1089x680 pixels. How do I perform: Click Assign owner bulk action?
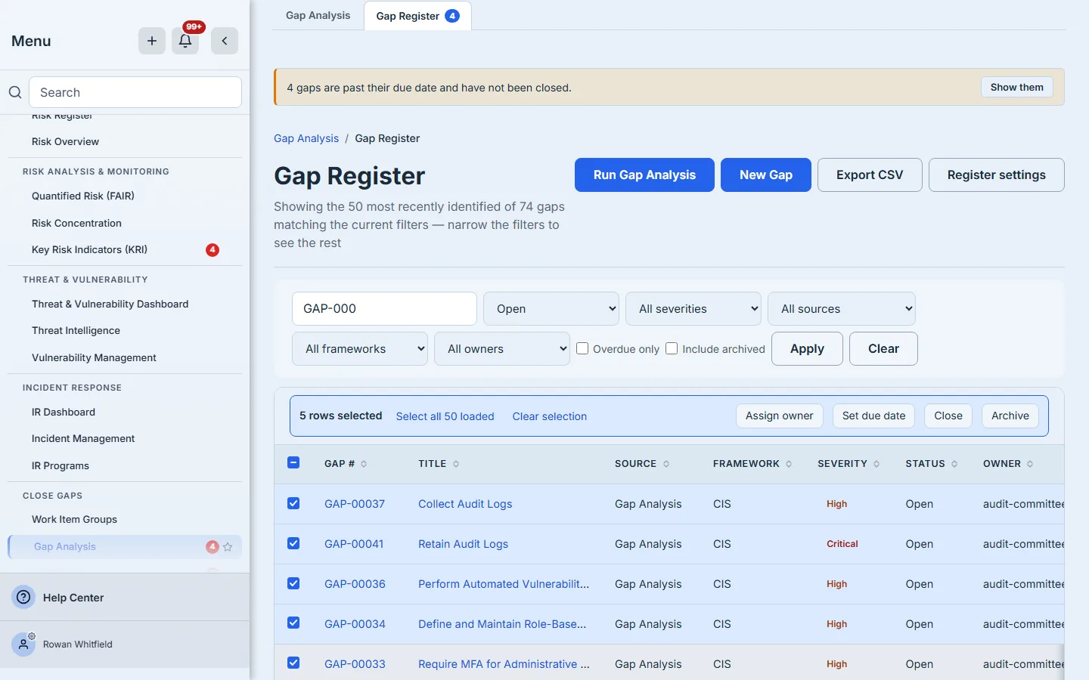coord(780,416)
